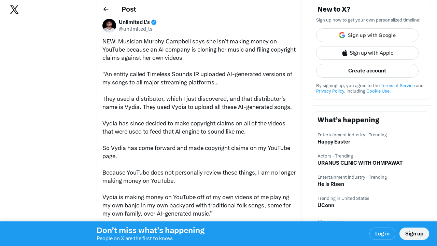The height and width of the screenshot is (246, 437).
Task: Open the Privacy Policy link
Action: 330,91
